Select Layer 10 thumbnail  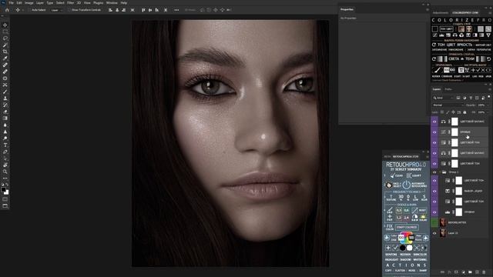pyautogui.click(x=443, y=233)
